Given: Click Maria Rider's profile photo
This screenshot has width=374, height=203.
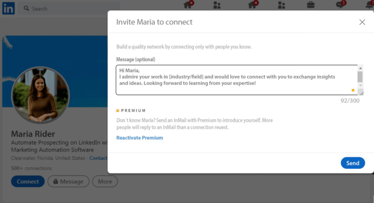Looking at the screenshot, I should point(41,95).
